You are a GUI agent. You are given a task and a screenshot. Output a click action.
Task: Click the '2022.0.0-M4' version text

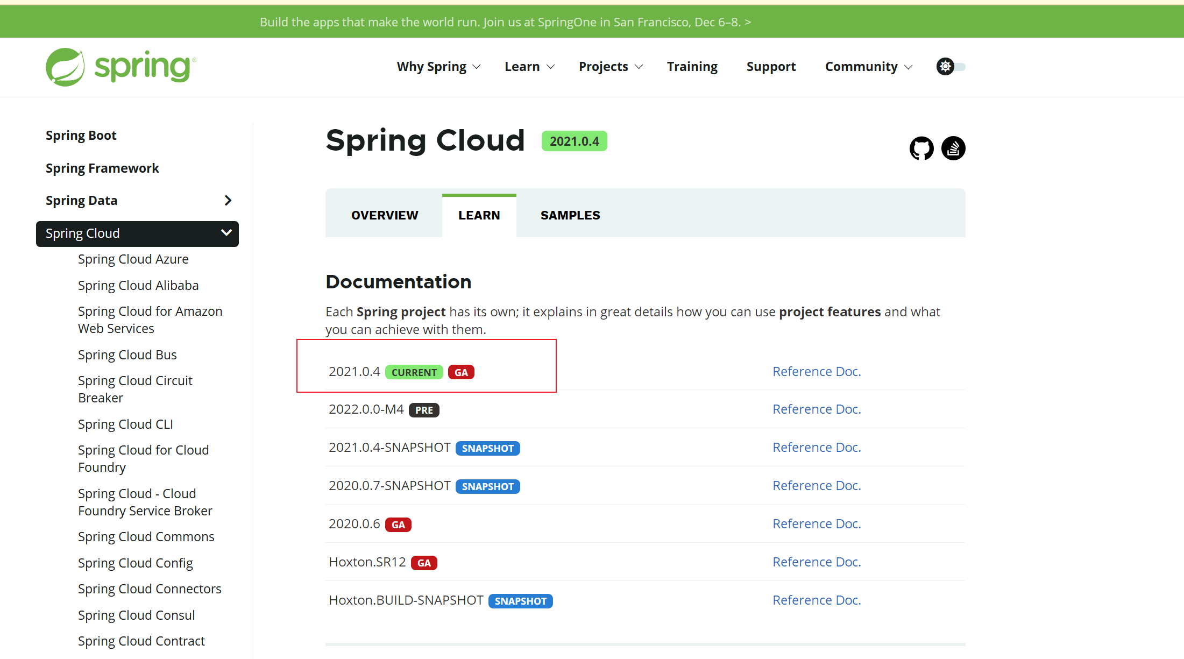click(x=366, y=409)
